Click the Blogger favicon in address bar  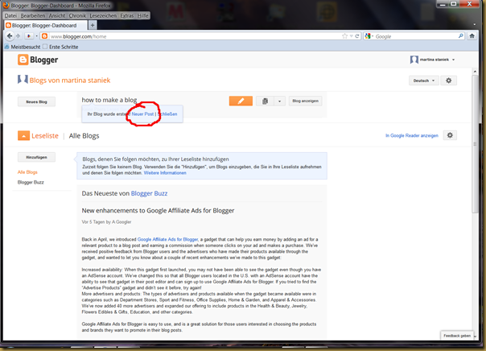click(x=44, y=36)
